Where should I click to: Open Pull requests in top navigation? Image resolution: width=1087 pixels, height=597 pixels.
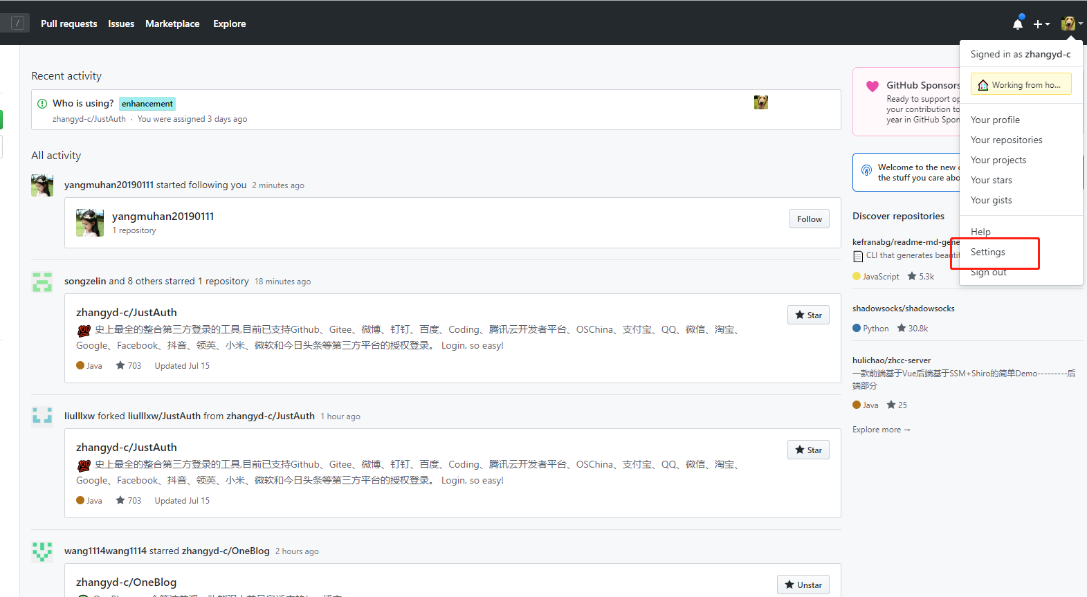click(x=68, y=24)
